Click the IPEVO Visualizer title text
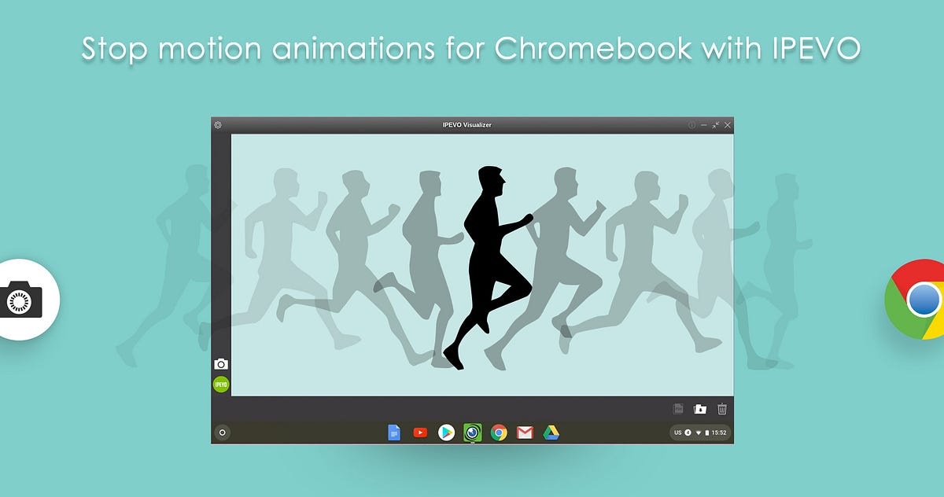This screenshot has width=944, height=497. (467, 125)
